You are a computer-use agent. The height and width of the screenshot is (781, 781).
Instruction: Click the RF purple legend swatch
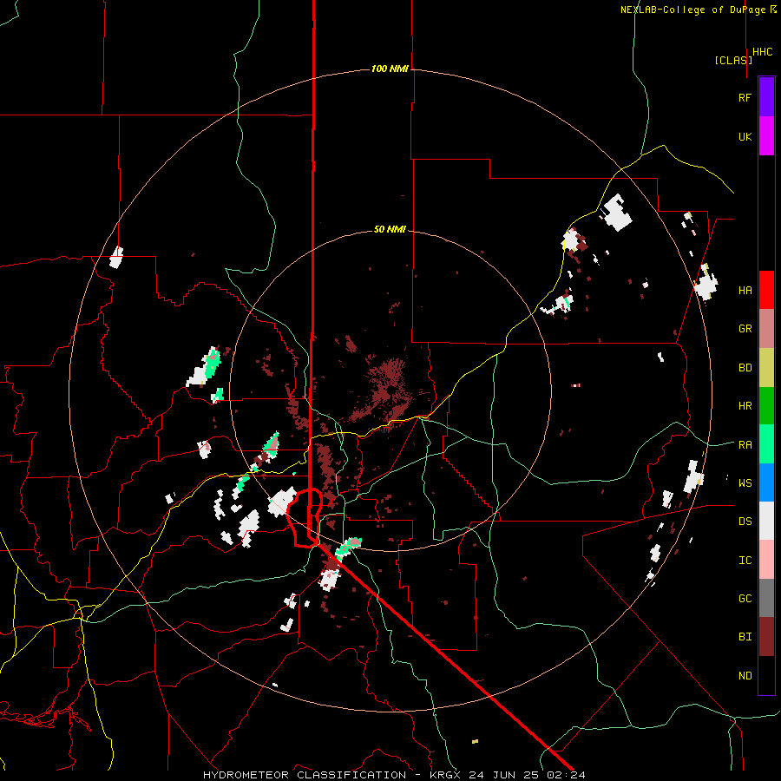pyautogui.click(x=766, y=97)
